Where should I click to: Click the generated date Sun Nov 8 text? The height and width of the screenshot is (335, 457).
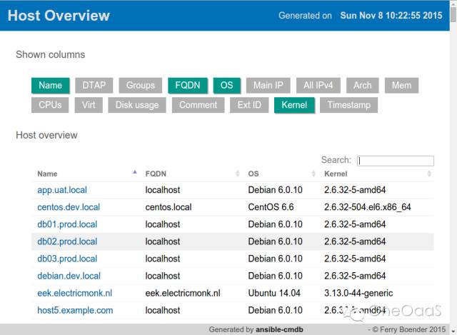tap(391, 16)
